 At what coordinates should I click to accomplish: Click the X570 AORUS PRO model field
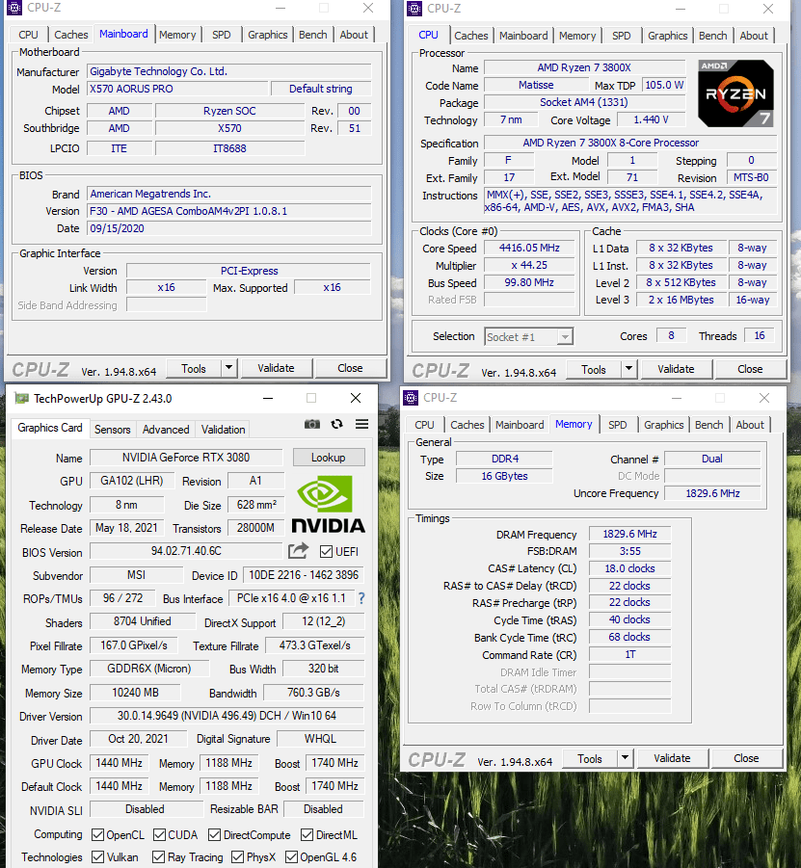(x=177, y=89)
